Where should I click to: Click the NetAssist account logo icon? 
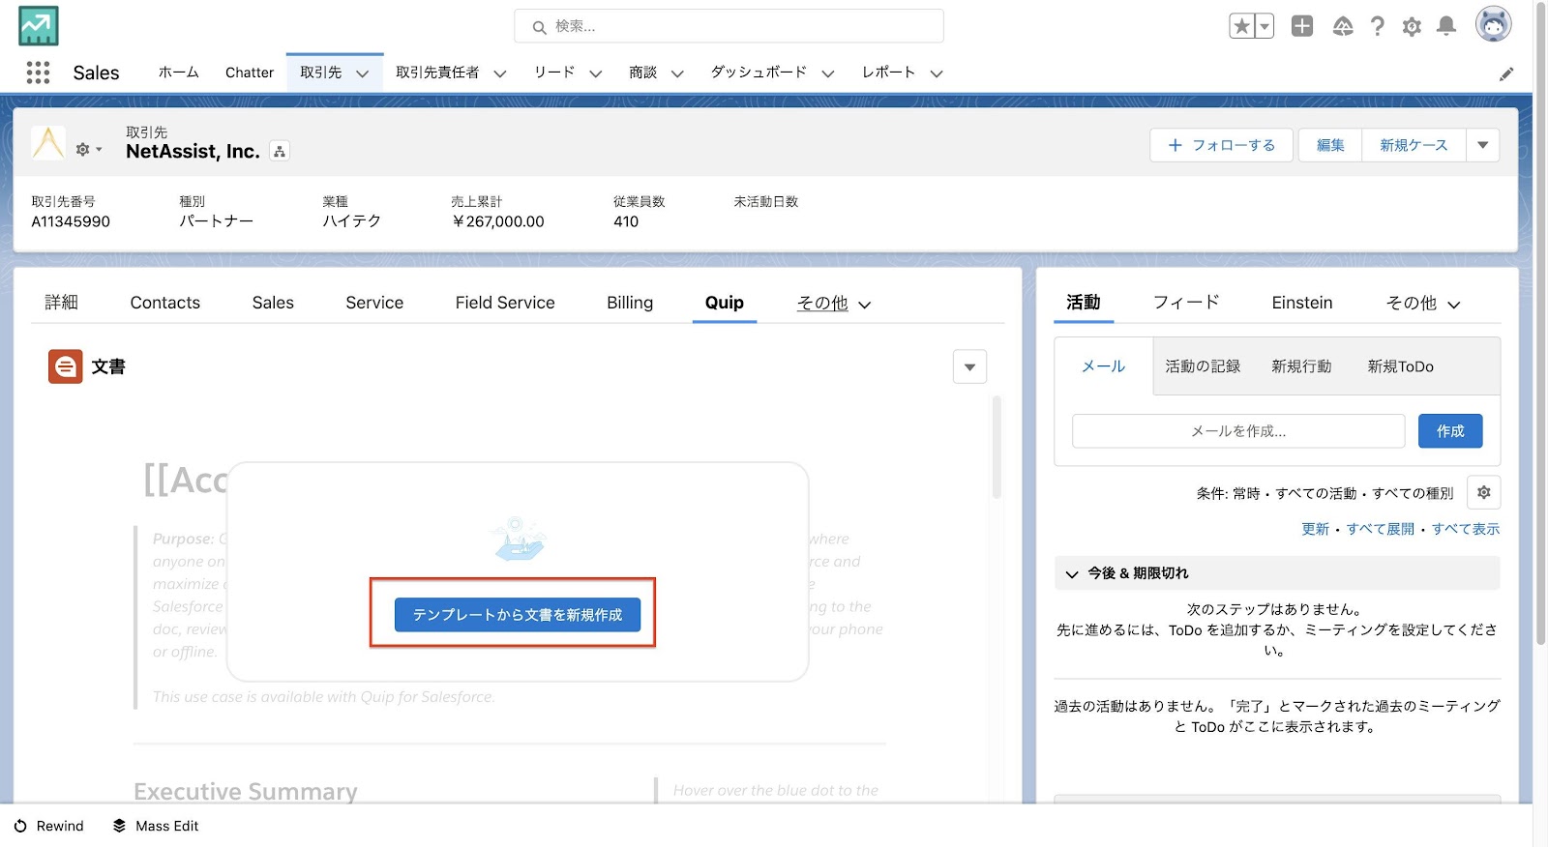[x=48, y=143]
